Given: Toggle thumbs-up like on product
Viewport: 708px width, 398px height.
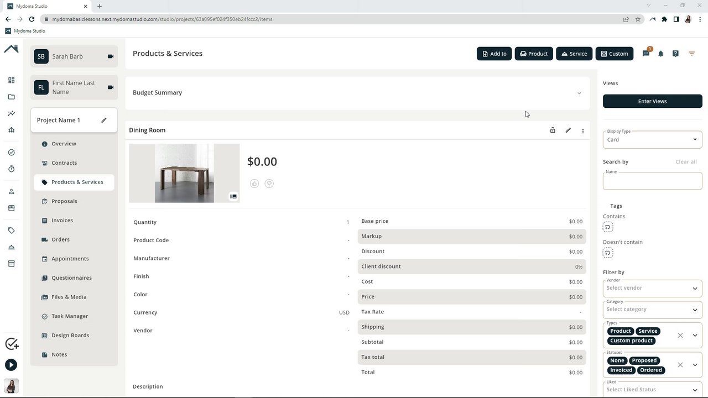Looking at the screenshot, I should coord(254,184).
